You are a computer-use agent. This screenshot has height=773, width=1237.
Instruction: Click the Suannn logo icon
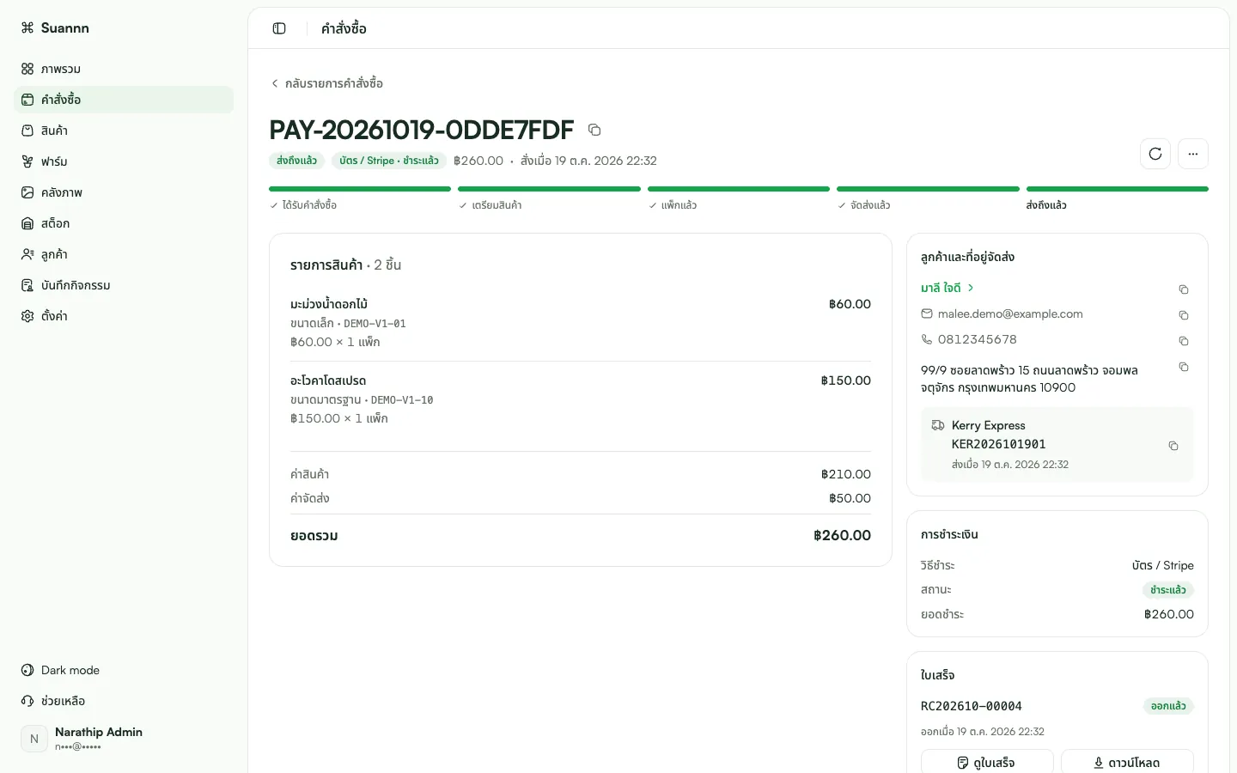coord(27,27)
